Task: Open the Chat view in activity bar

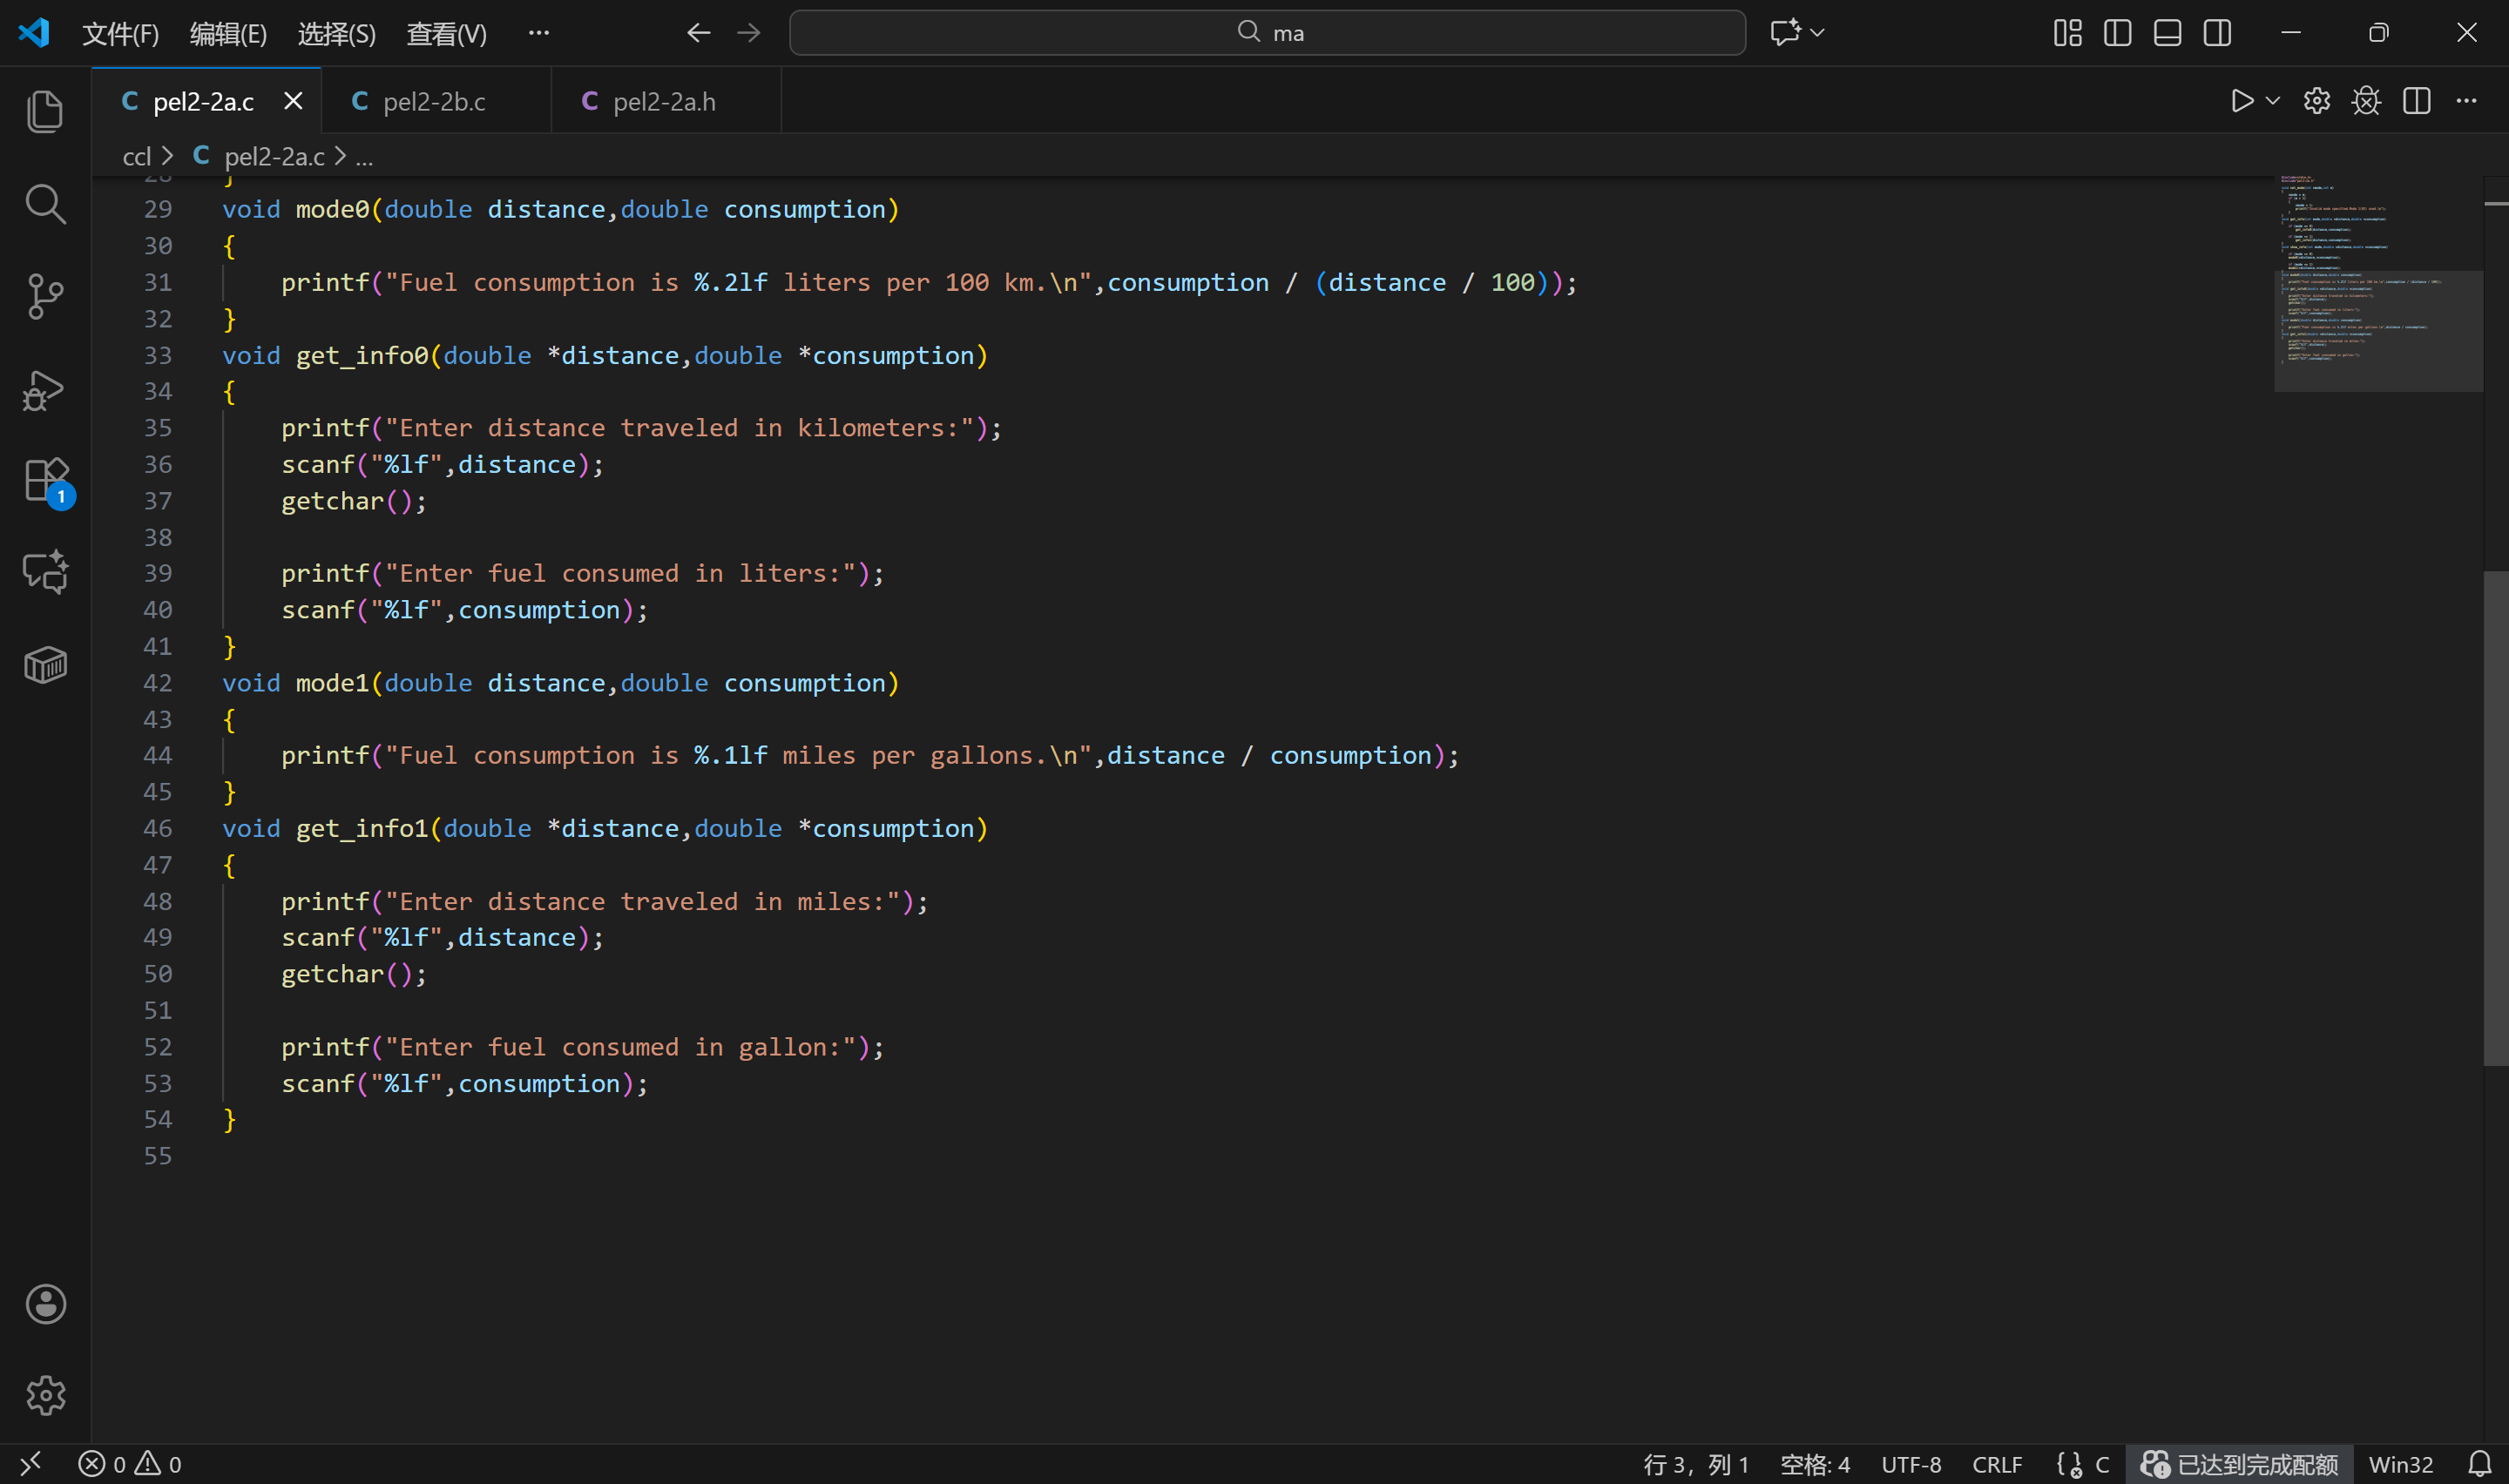Action: [x=45, y=573]
